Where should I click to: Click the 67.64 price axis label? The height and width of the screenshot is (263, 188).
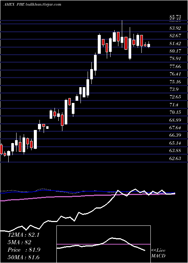click(175, 128)
